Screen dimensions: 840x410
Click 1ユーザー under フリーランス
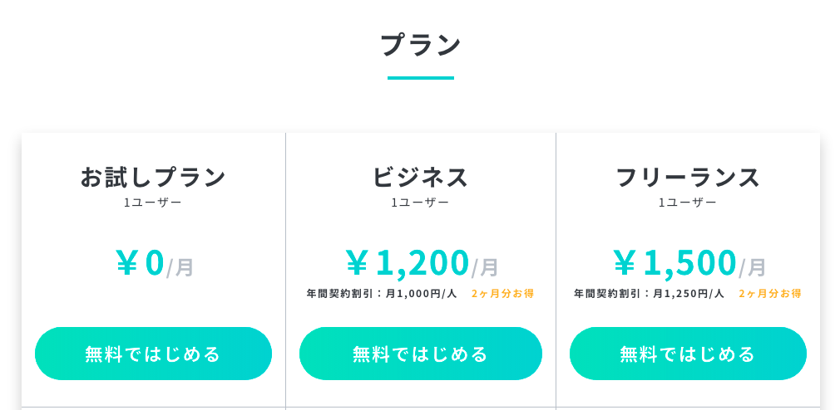pos(687,203)
